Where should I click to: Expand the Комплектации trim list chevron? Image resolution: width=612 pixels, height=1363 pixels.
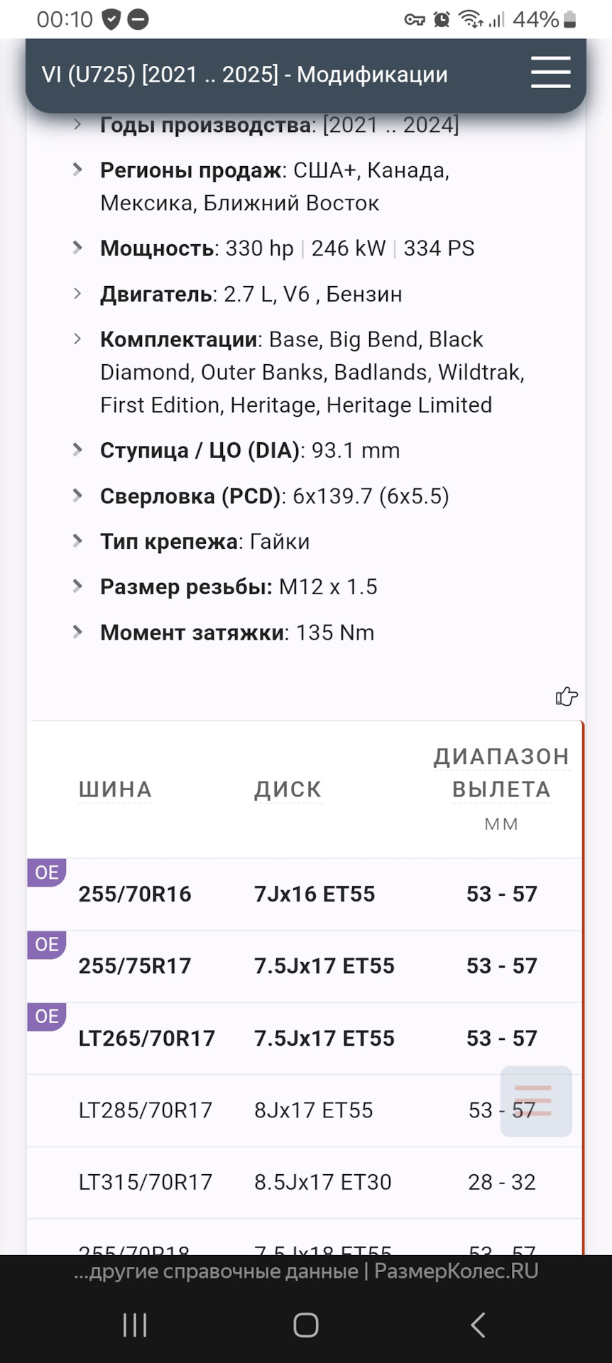coord(77,339)
